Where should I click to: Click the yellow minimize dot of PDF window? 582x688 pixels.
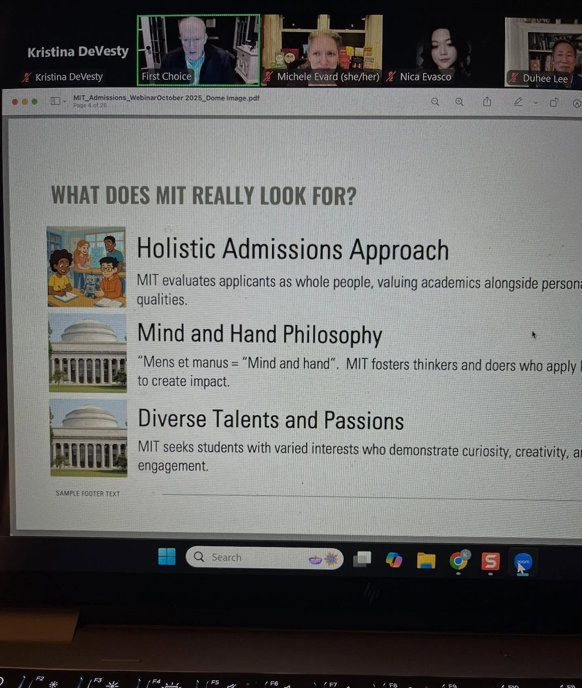(25, 102)
